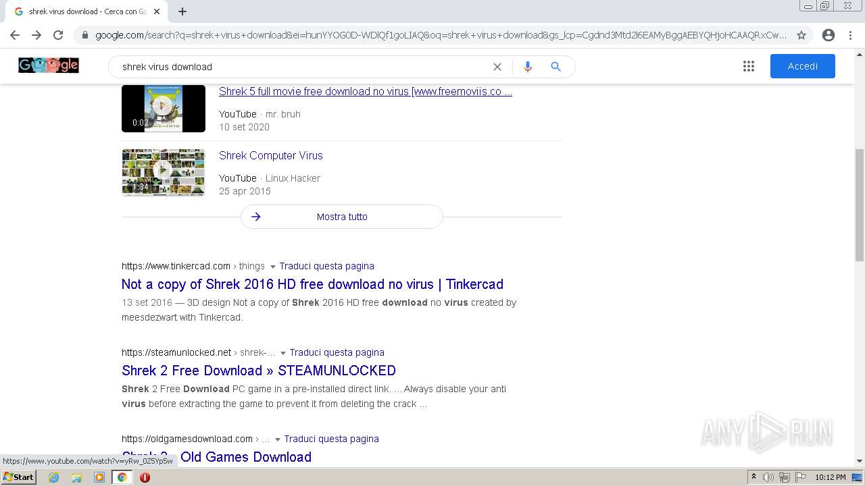Click in the search query field
This screenshot has width=865, height=486.
coord(303,67)
